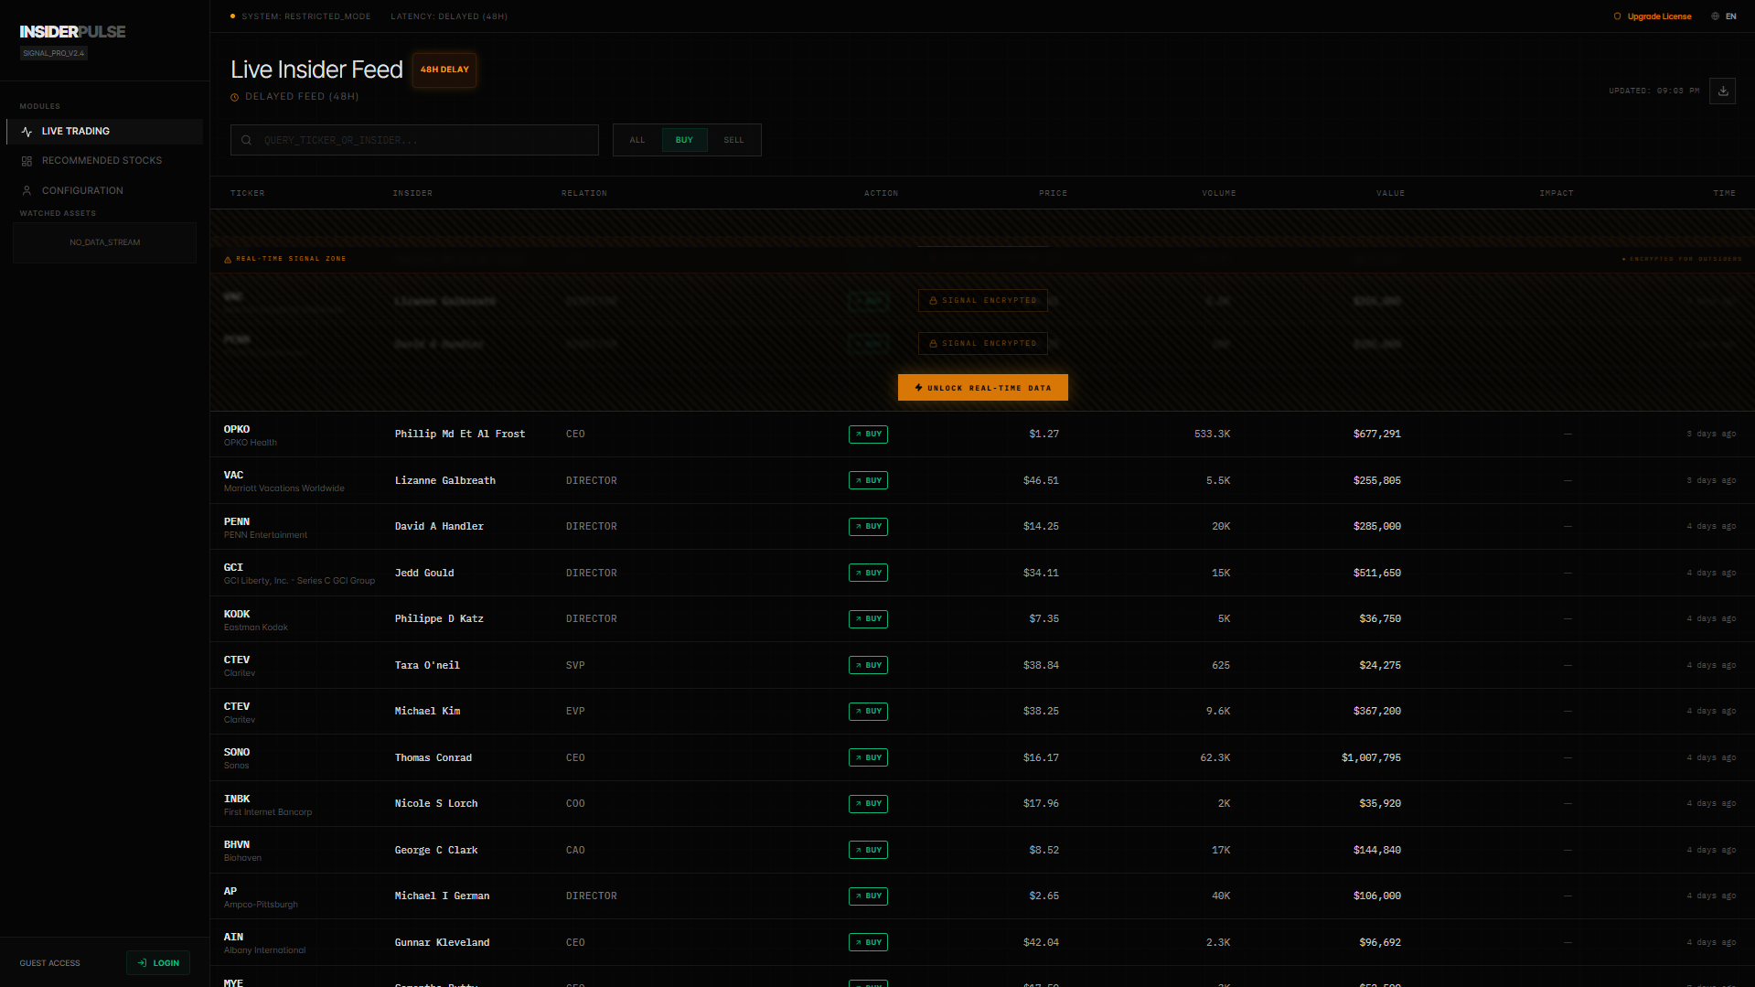
Task: Click the globe language icon
Action: (x=1715, y=16)
